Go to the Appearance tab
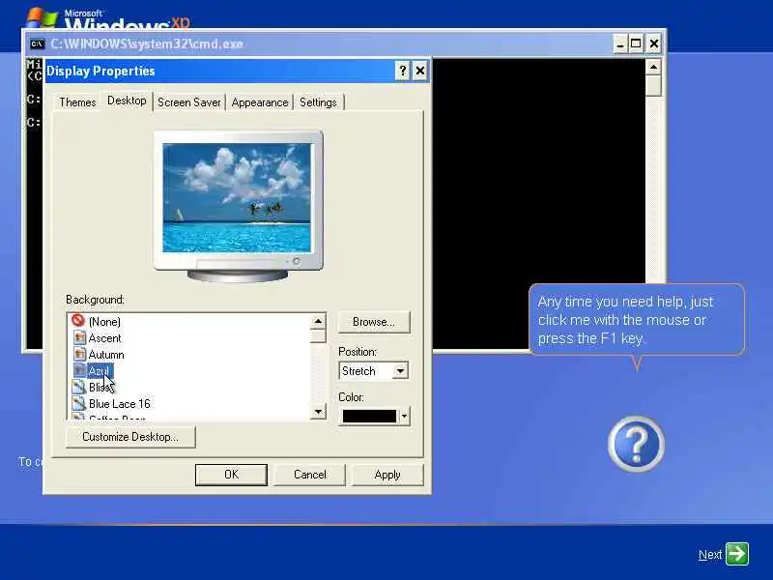Screen dimensions: 773x580 click(260, 102)
